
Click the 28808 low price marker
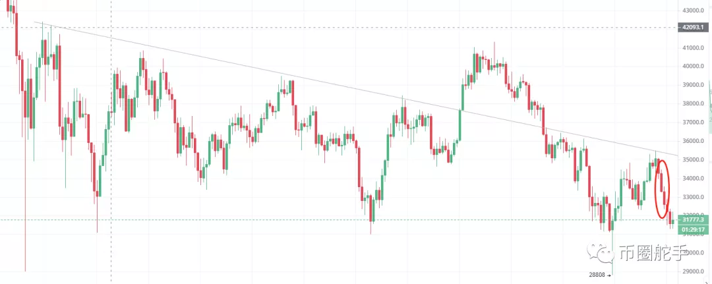pyautogui.click(x=598, y=275)
